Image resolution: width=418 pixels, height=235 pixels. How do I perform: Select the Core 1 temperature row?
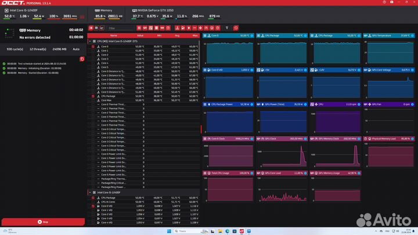[145, 50]
